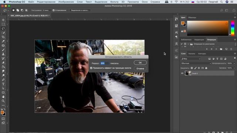Click the Subtract from Selection mode icon
The height and width of the screenshot is (133, 237).
pos(22,10)
